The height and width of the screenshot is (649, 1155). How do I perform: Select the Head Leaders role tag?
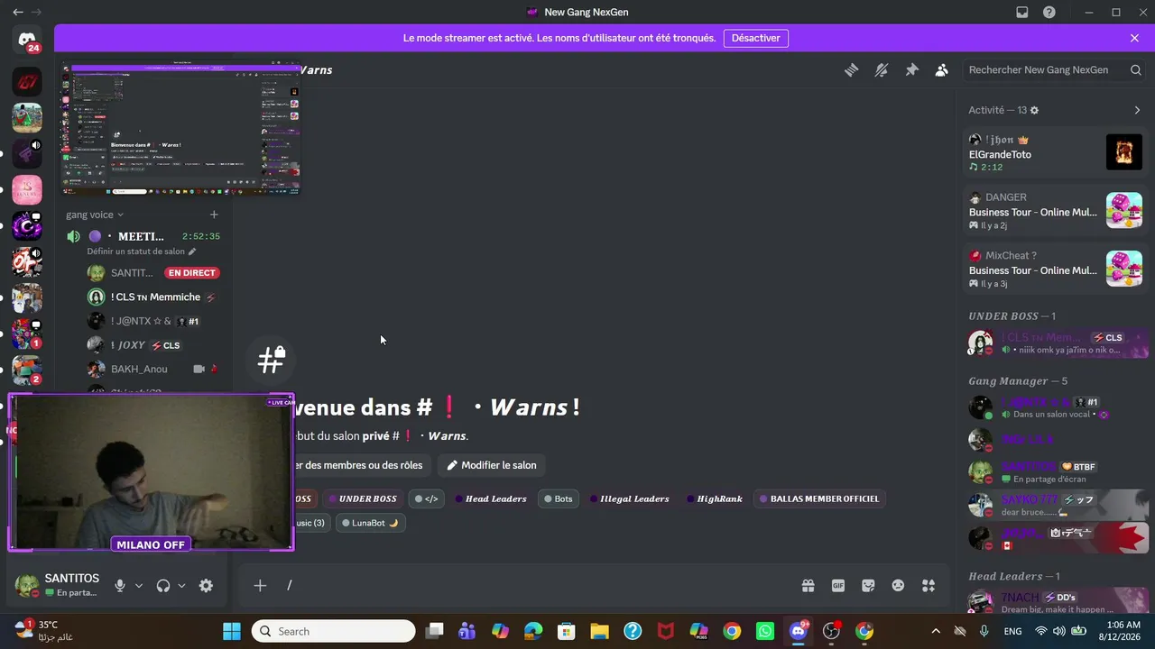click(491, 498)
